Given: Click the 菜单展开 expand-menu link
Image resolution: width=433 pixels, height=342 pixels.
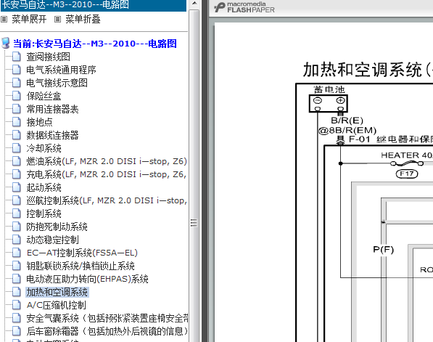Looking at the screenshot, I should pyautogui.click(x=29, y=19).
